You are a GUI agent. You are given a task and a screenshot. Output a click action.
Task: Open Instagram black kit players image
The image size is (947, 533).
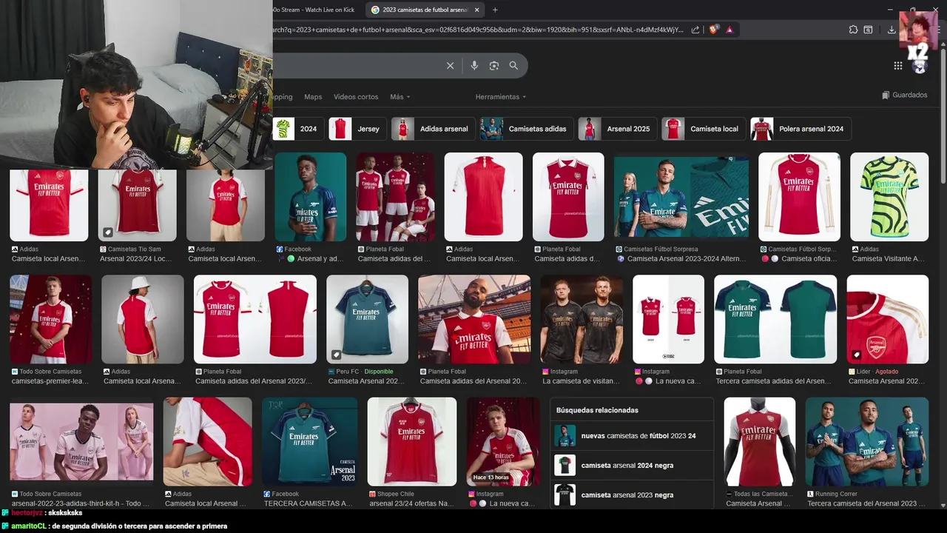click(582, 319)
